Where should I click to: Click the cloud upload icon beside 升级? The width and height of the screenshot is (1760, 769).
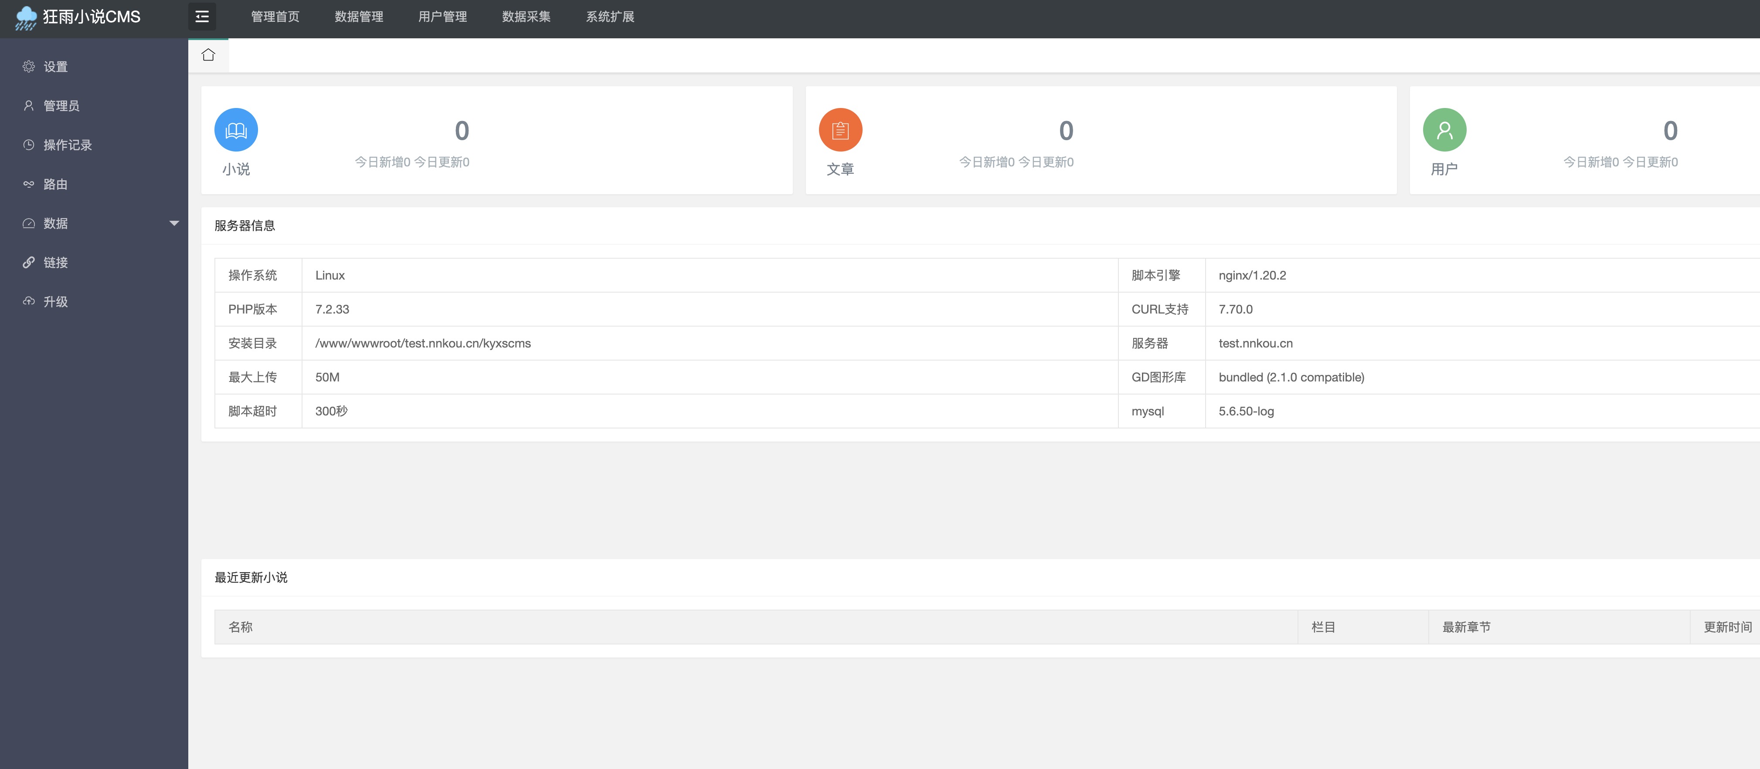pyautogui.click(x=29, y=301)
